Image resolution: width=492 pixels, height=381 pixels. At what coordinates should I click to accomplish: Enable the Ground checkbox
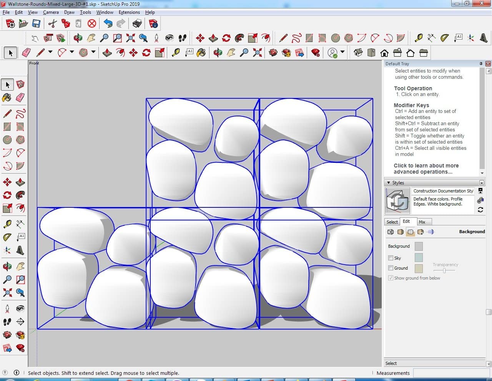pyautogui.click(x=391, y=268)
